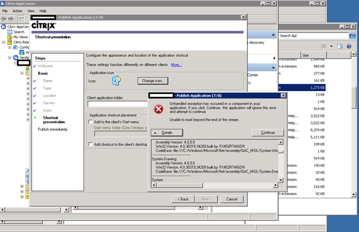Viewport: 359px width, 232px height.
Task: Select the Citrix AppCenter root tree node
Action: pos(18,27)
